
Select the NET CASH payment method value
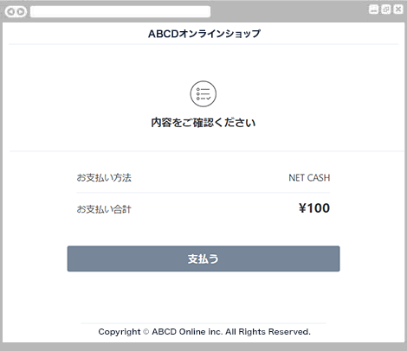click(309, 178)
